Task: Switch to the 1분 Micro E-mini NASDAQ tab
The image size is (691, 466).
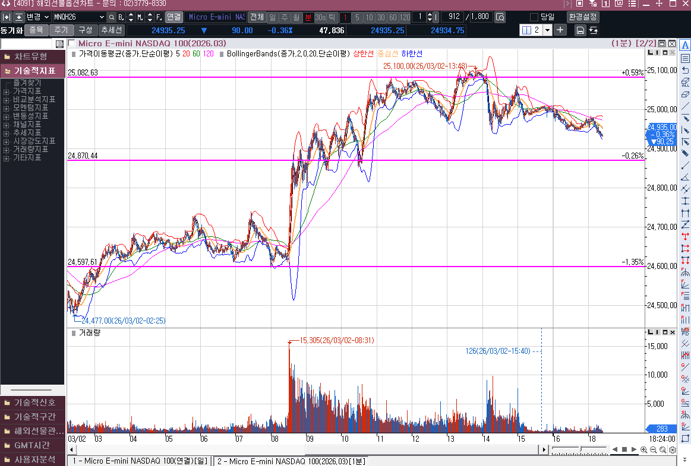Action: pyautogui.click(x=291, y=461)
